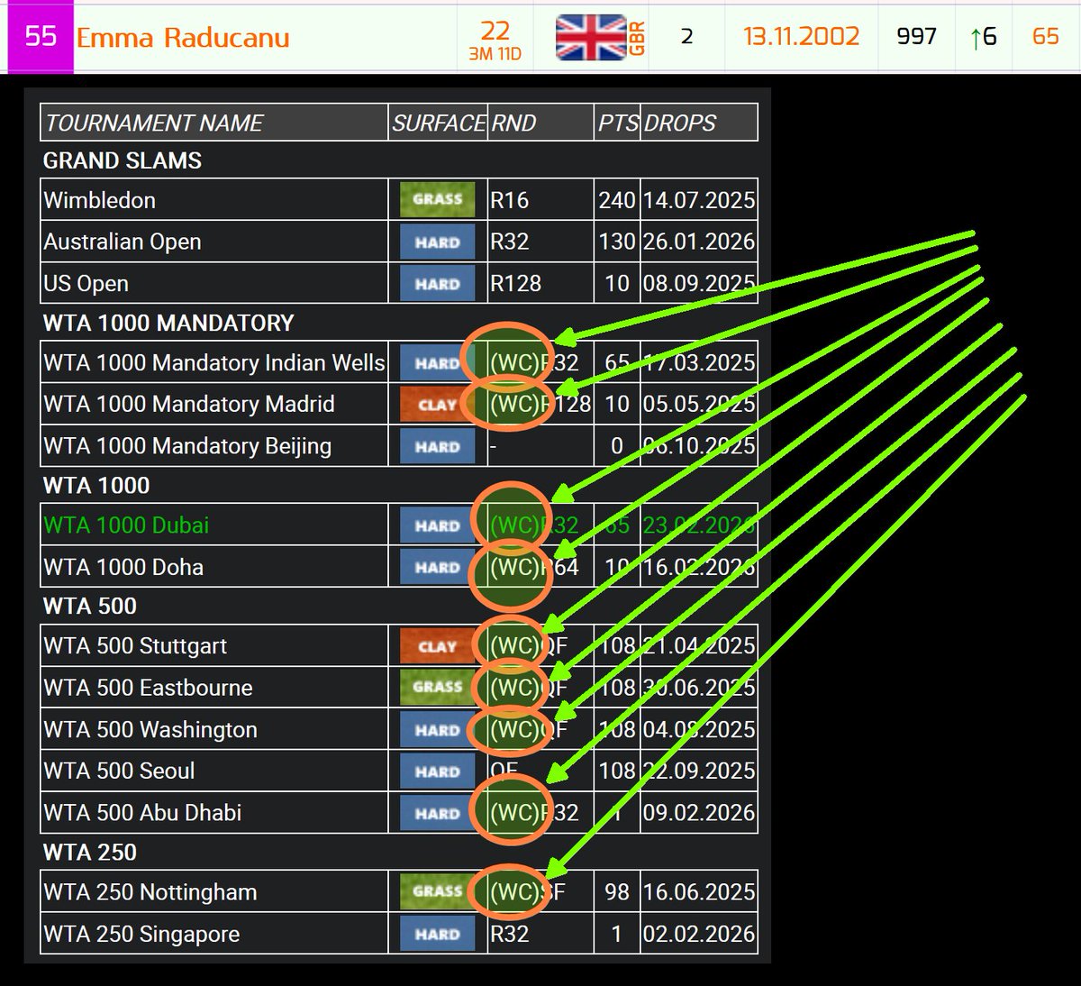Select WTA 500 Washington name

(x=150, y=729)
